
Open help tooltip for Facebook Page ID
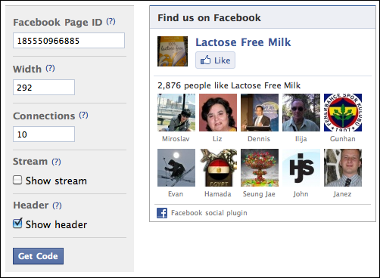point(111,22)
